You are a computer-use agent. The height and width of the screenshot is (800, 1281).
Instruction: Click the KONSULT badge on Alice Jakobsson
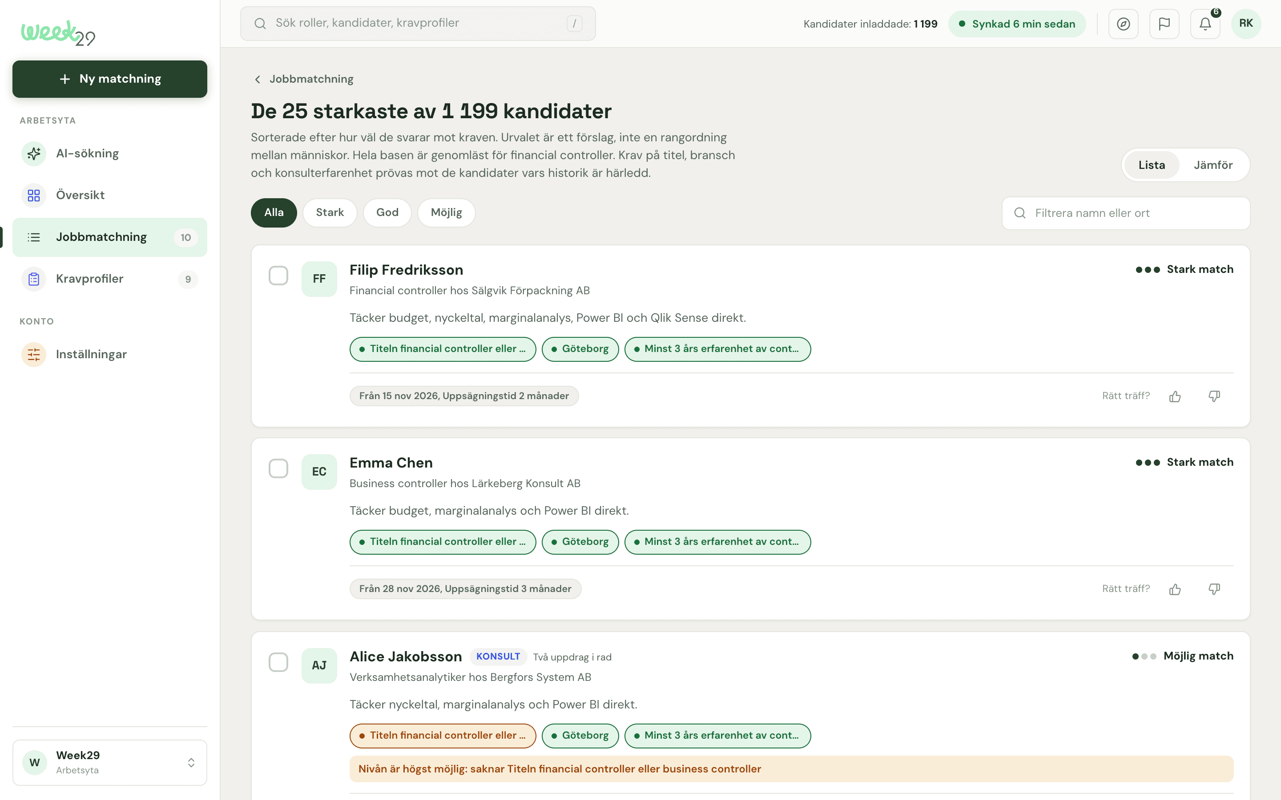tap(498, 656)
